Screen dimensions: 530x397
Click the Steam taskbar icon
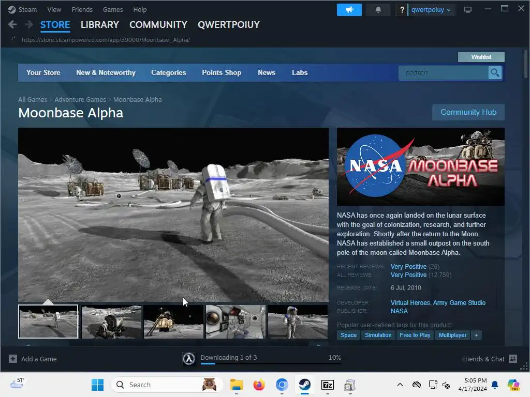tap(304, 385)
